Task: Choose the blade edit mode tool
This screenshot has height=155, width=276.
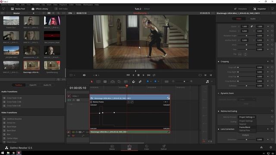Action: [x=105, y=81]
